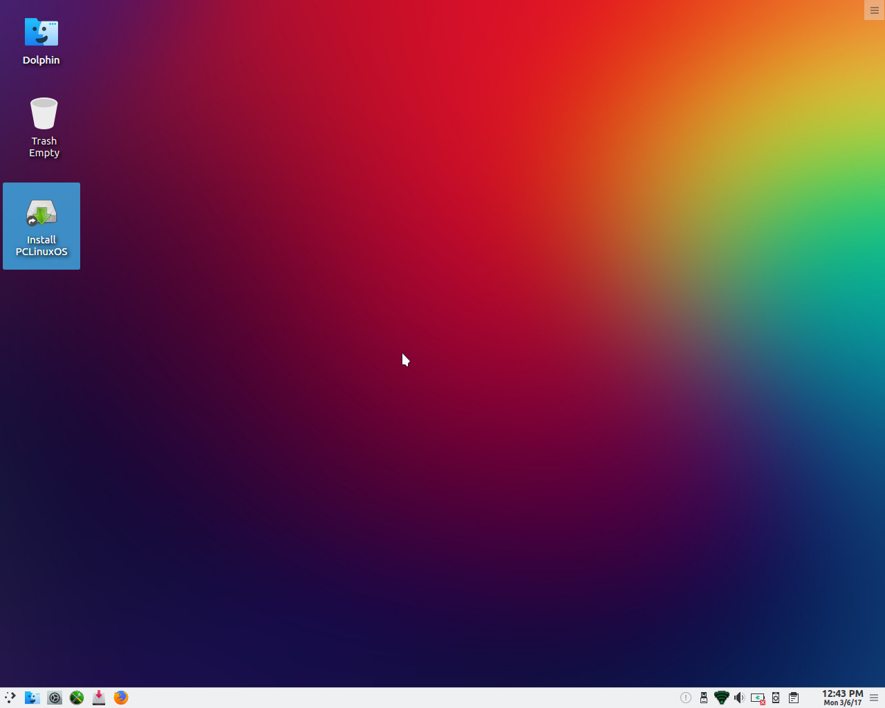885x708 pixels.
Task: Click the battery status tray icon
Action: click(x=758, y=698)
